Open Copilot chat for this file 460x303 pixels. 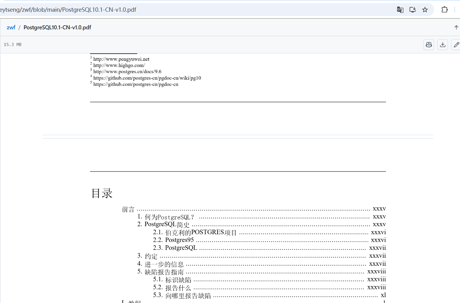tap(429, 45)
